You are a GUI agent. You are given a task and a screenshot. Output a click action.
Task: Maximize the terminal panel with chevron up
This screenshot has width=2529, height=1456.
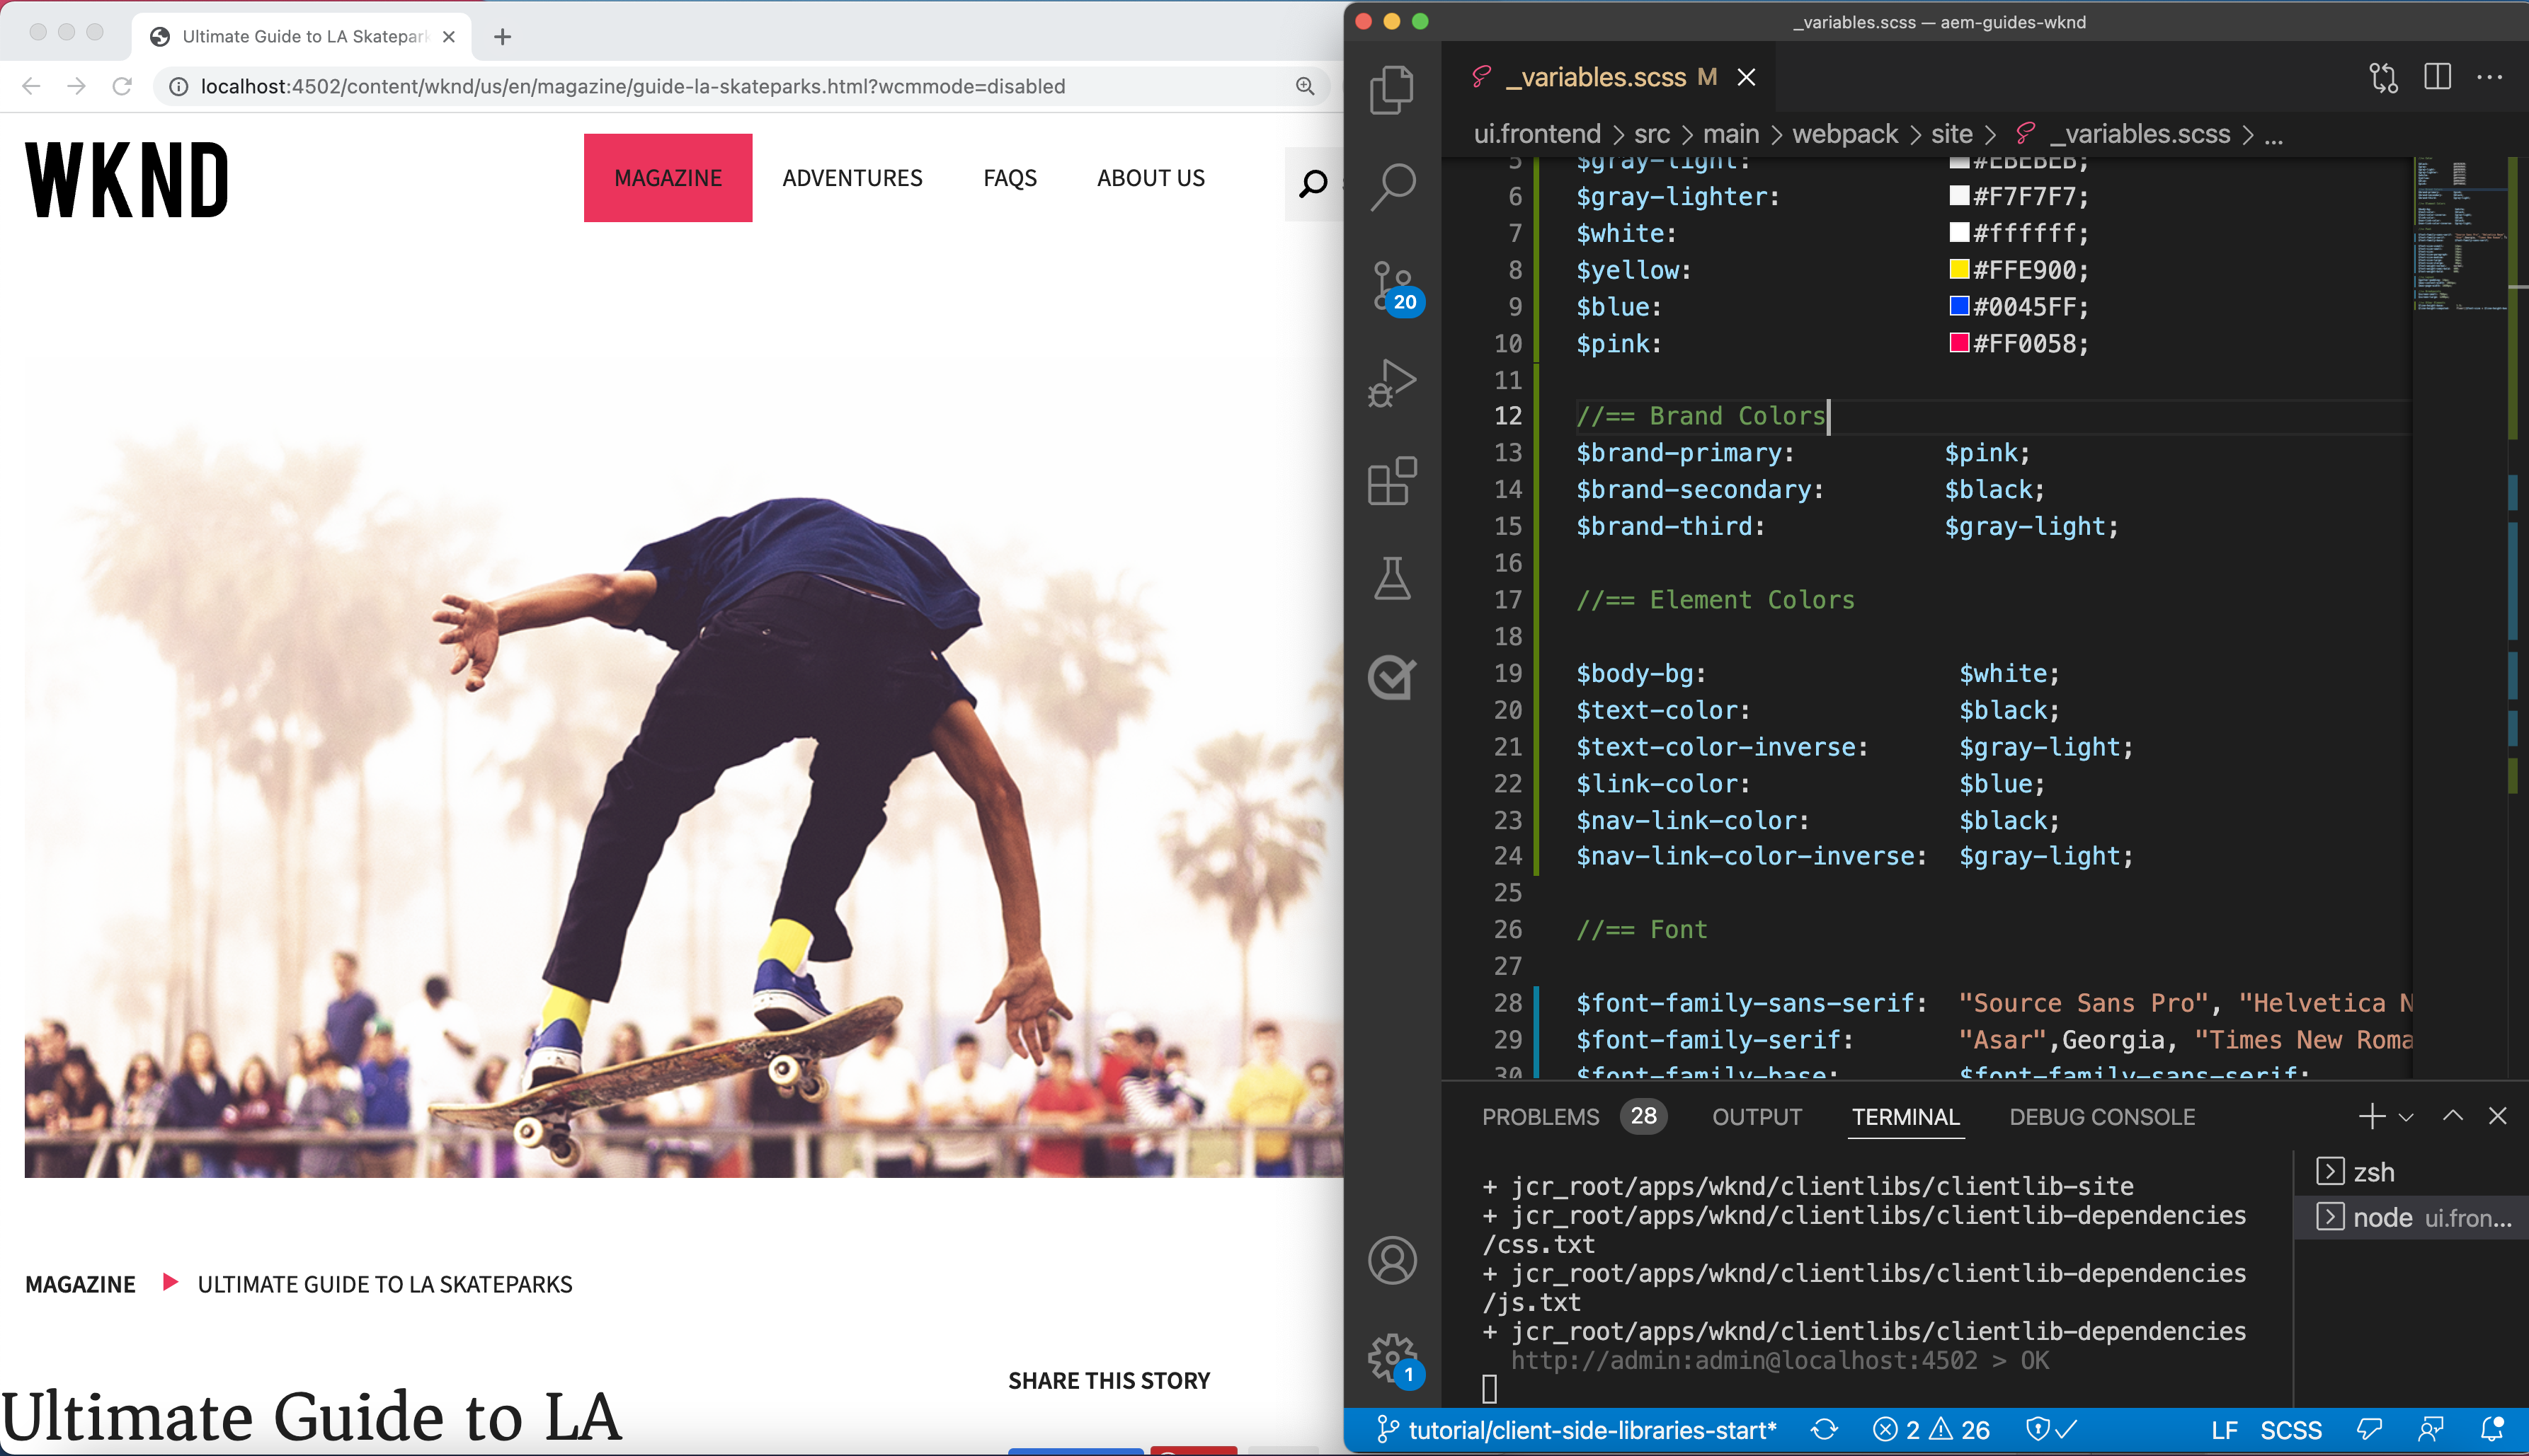coord(2452,1116)
